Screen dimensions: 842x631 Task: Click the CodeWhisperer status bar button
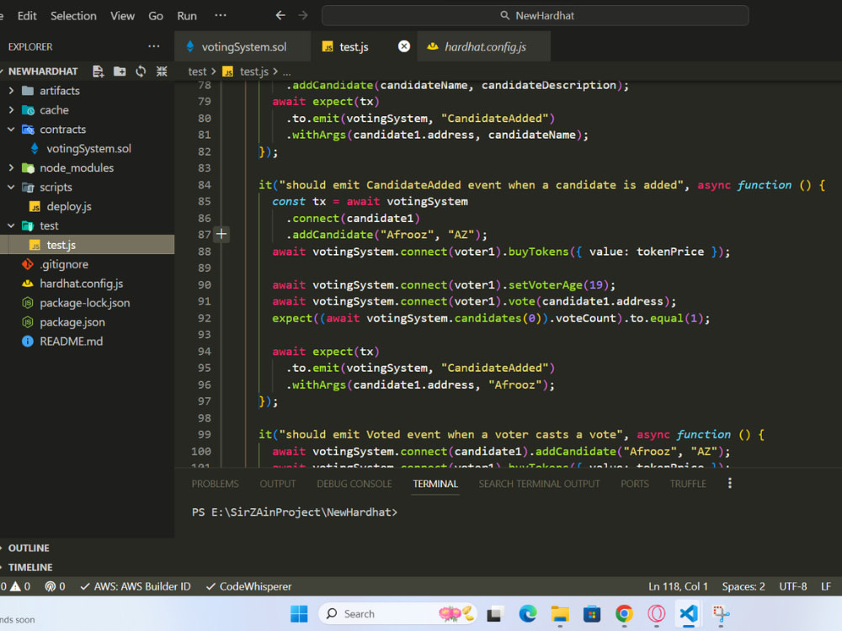pos(249,586)
